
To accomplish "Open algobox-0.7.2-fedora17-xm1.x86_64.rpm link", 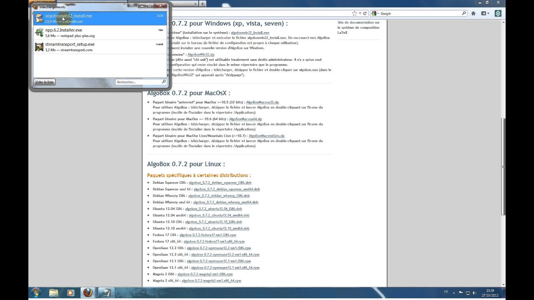I will click(214, 241).
